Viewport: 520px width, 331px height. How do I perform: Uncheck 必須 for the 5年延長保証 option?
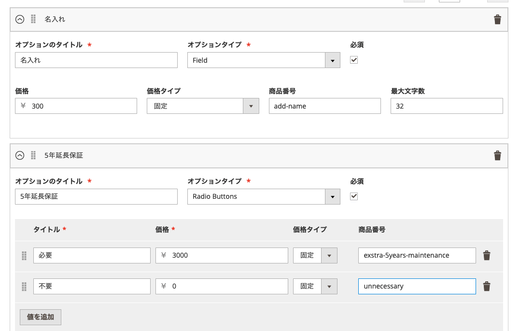point(353,196)
